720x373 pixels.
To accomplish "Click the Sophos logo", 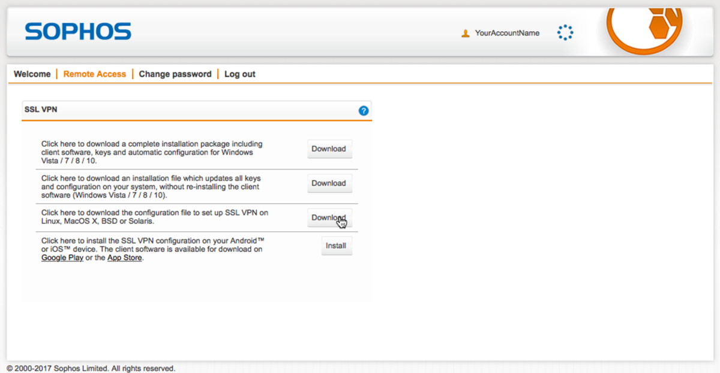I will [x=78, y=31].
